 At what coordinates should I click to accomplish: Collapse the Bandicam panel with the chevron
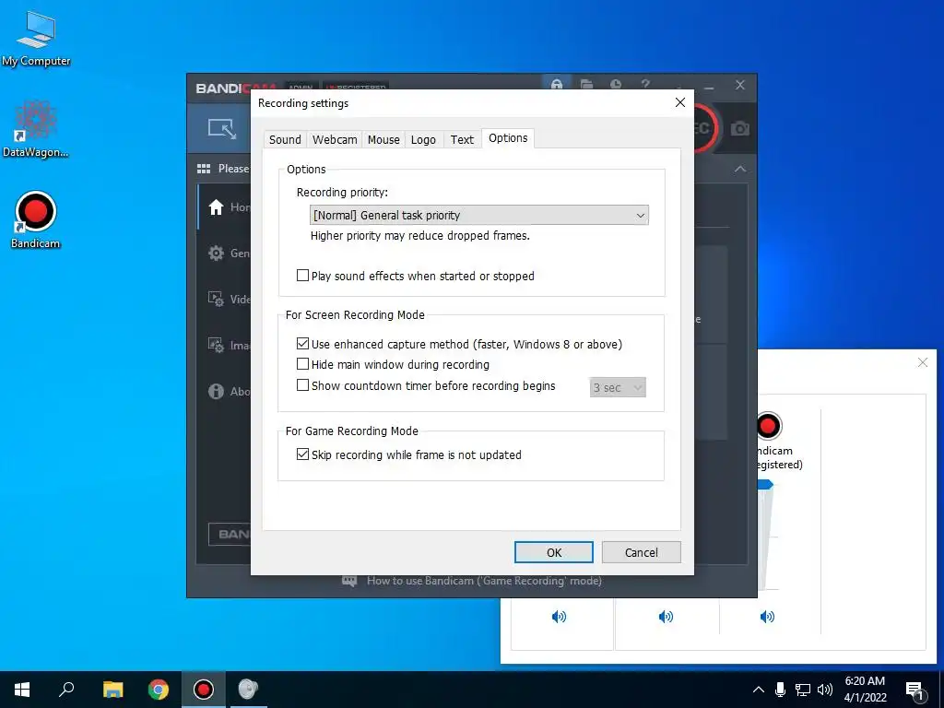click(x=740, y=170)
